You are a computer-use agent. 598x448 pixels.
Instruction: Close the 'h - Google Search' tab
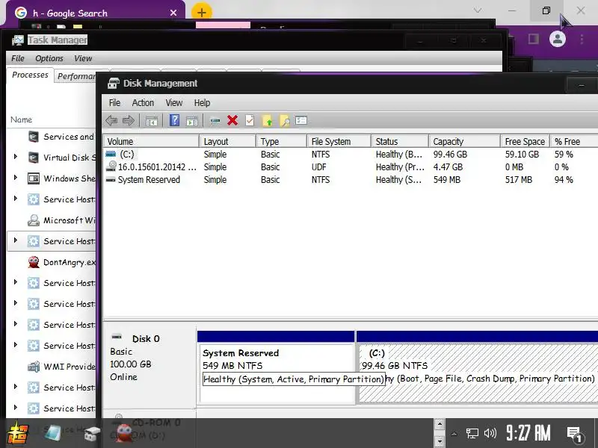[173, 13]
